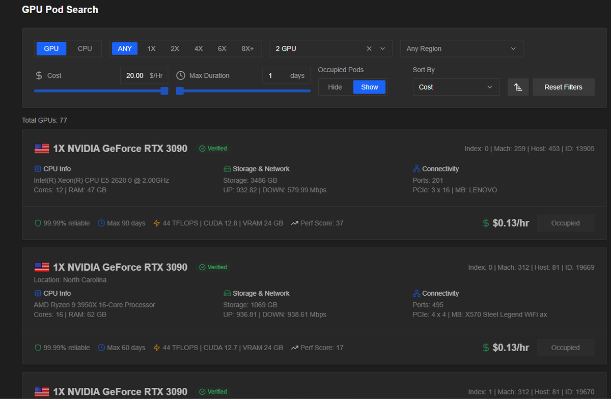Show occupied pods
611x399 pixels.
point(370,87)
